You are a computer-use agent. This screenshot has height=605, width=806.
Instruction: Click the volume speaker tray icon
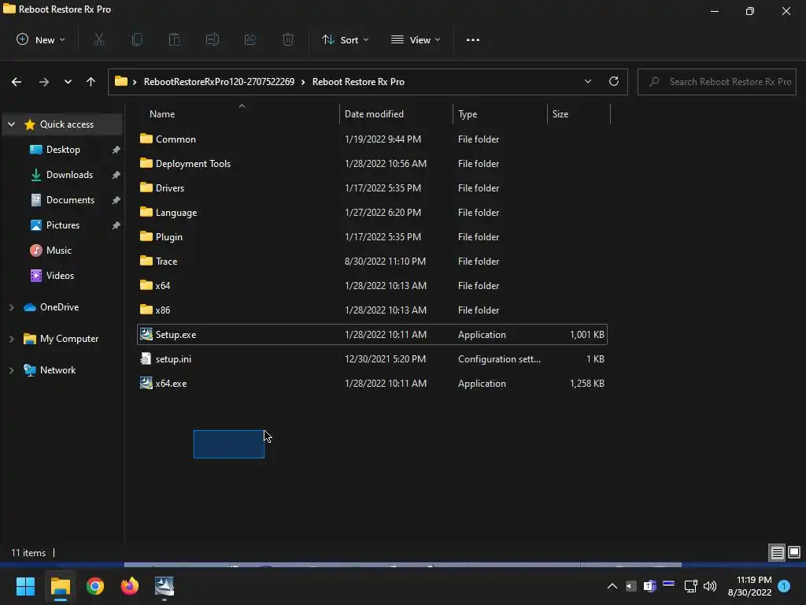pyautogui.click(x=710, y=586)
